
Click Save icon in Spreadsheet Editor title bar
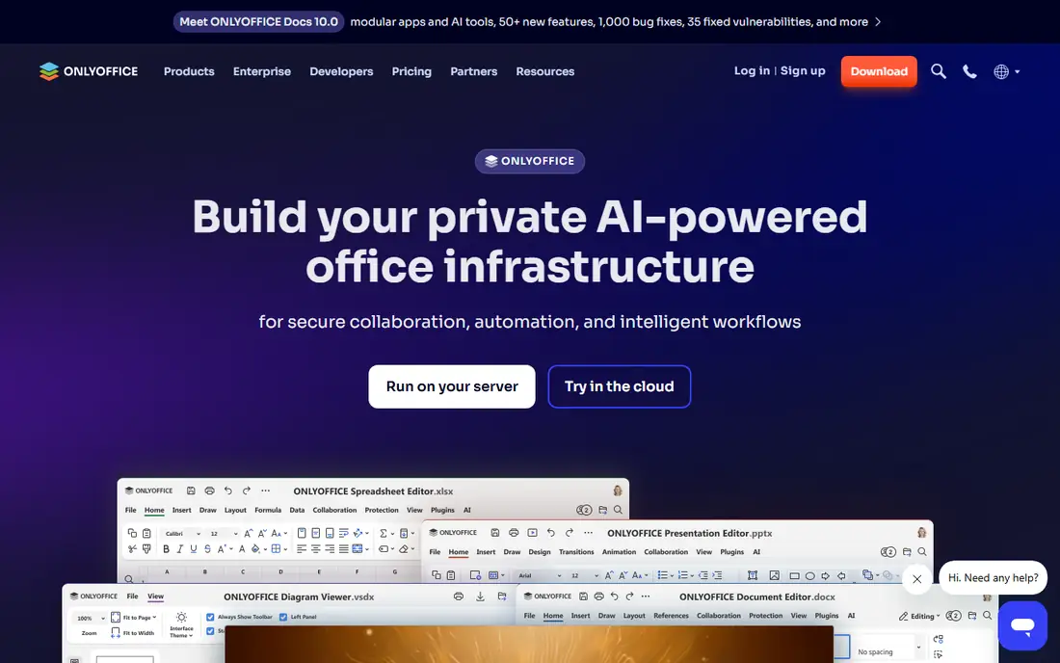tap(191, 491)
